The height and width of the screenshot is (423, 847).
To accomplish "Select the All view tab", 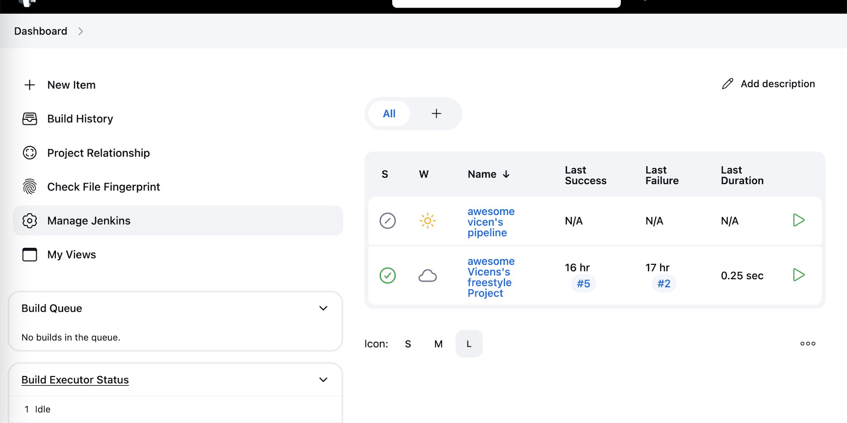I will tap(389, 114).
